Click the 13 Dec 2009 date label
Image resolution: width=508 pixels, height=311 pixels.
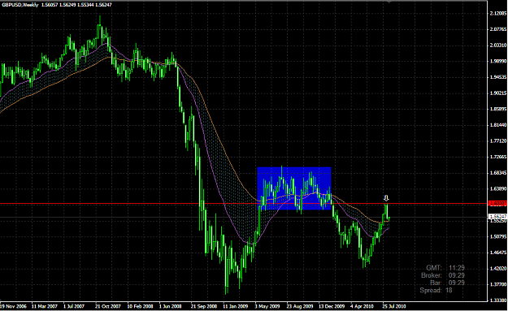point(332,306)
